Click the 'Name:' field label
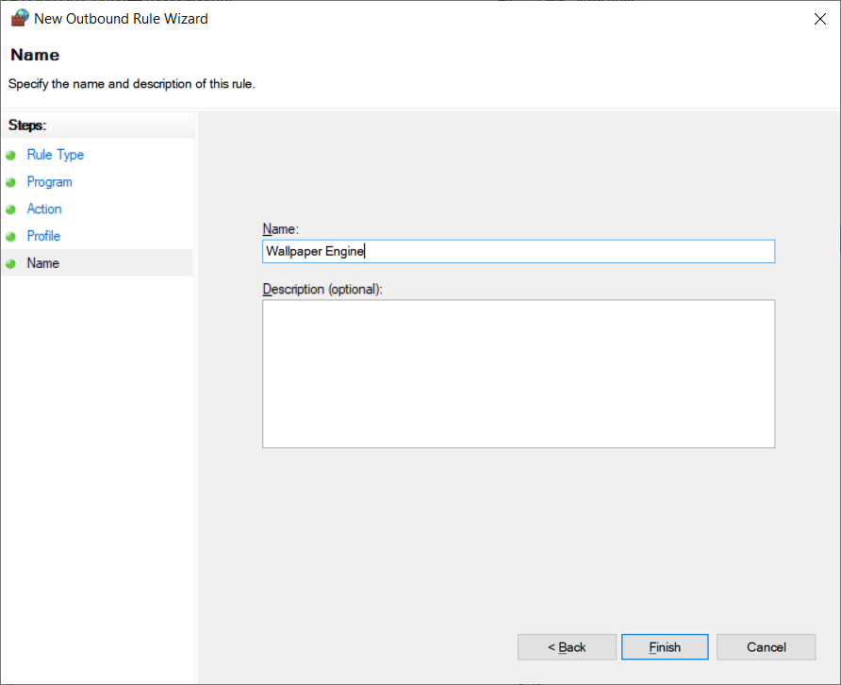 280,229
